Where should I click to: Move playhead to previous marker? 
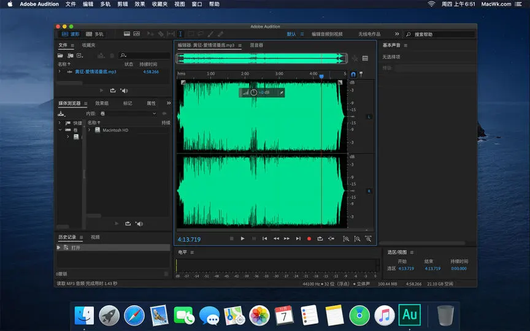264,238
